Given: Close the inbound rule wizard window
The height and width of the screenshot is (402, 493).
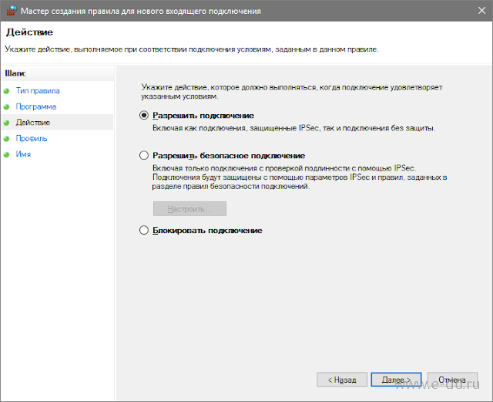Looking at the screenshot, I should pyautogui.click(x=481, y=11).
